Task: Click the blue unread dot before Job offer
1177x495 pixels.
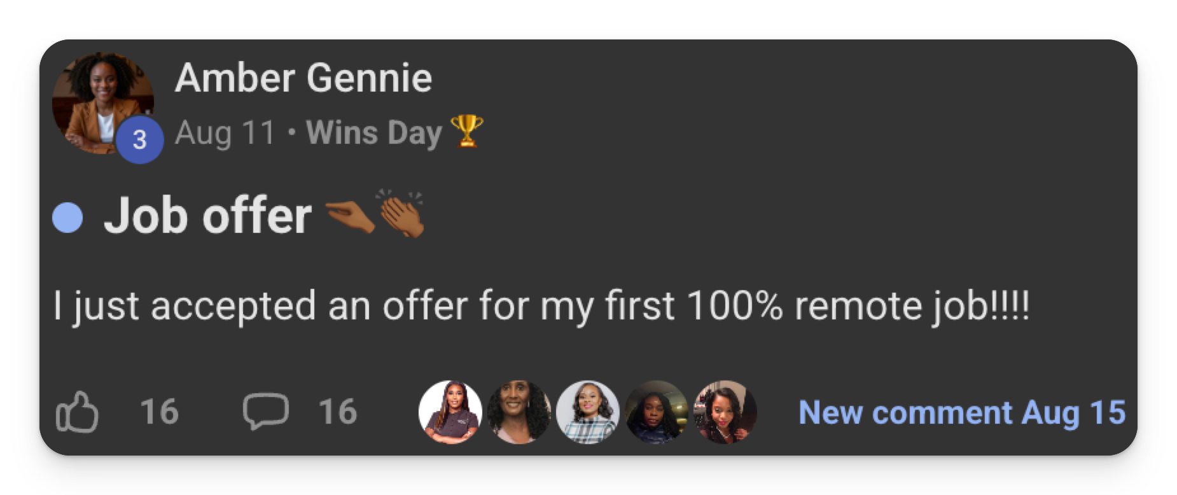Action: (x=67, y=218)
